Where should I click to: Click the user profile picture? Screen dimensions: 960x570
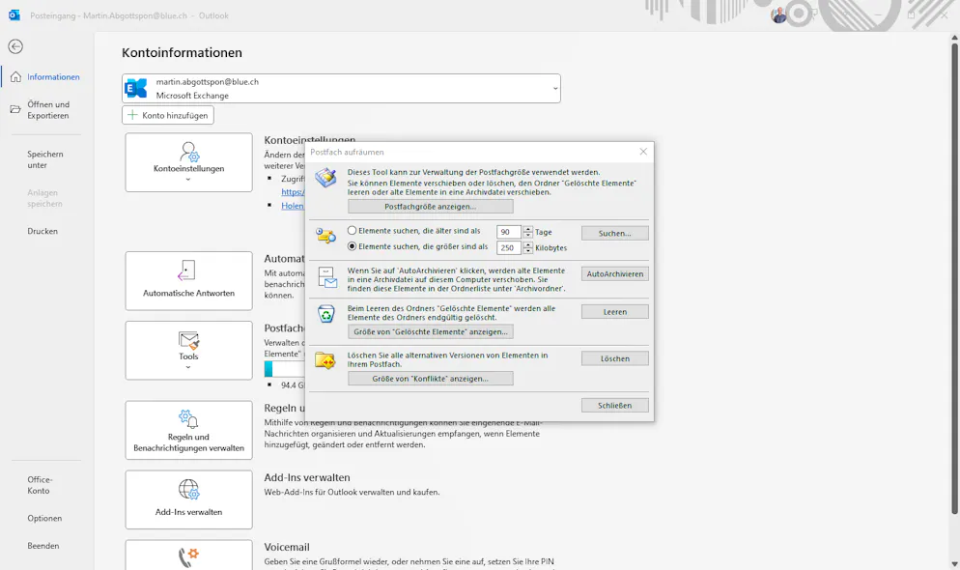point(778,14)
